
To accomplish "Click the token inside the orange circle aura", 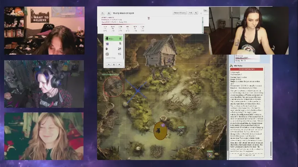I will 159,131.
